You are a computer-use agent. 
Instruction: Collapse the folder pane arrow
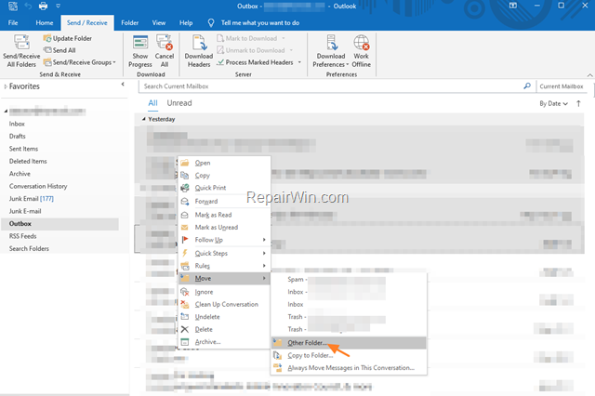(123, 85)
